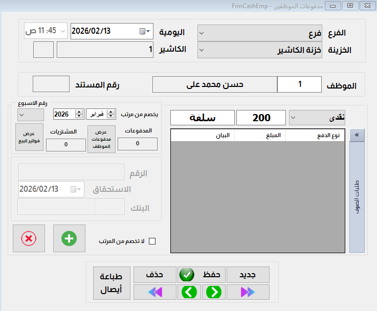377x311 pixels.
Task: Go to previous record with green left arrow
Action: (190, 292)
